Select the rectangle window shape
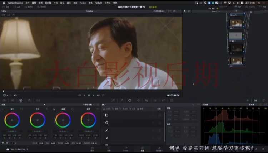 [106, 115]
